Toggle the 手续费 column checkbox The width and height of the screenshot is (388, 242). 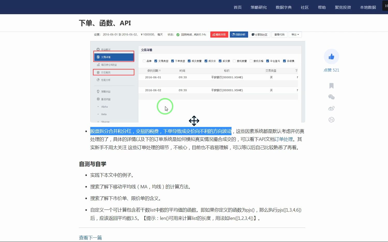pyautogui.click(x=285, y=61)
